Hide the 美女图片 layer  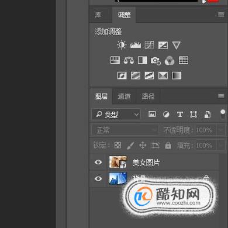click(x=98, y=162)
